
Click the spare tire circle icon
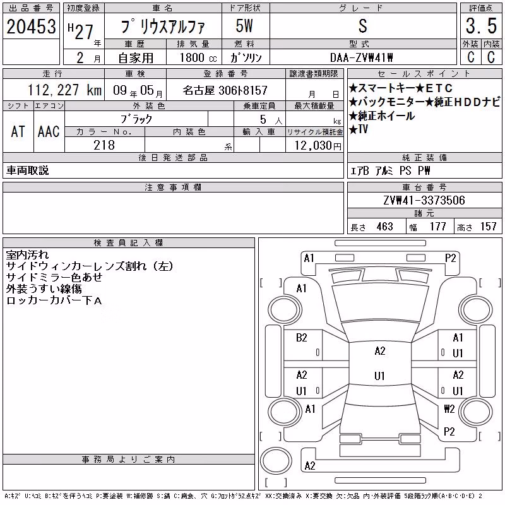276,460
